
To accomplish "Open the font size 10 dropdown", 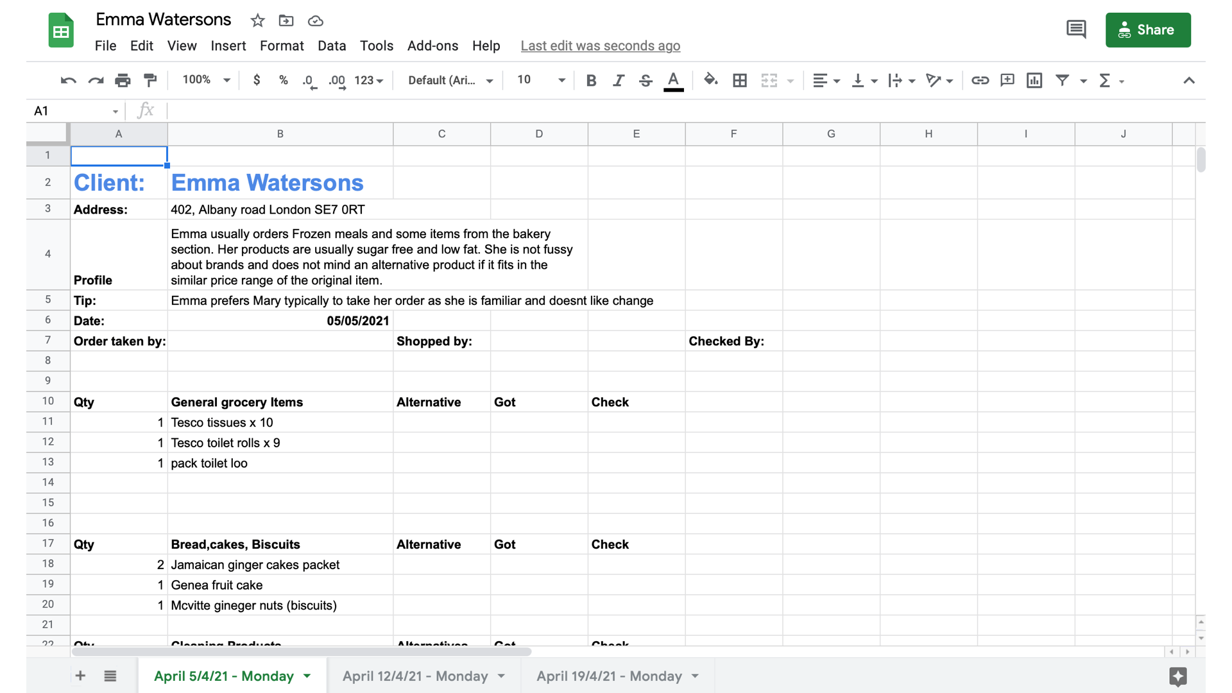I will tap(541, 80).
